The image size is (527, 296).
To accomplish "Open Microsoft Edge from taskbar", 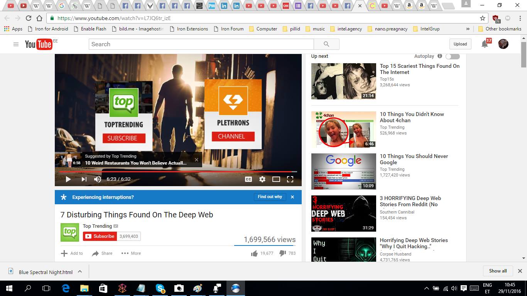I will tap(66, 288).
